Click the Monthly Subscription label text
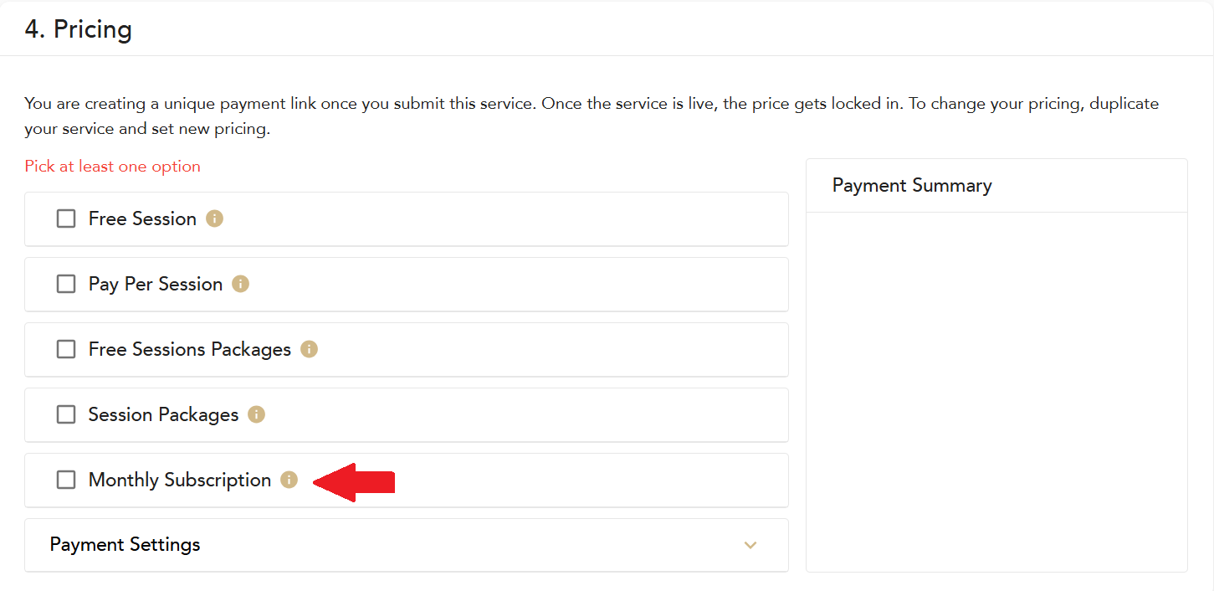Image resolution: width=1214 pixels, height=591 pixels. pyautogui.click(x=180, y=481)
